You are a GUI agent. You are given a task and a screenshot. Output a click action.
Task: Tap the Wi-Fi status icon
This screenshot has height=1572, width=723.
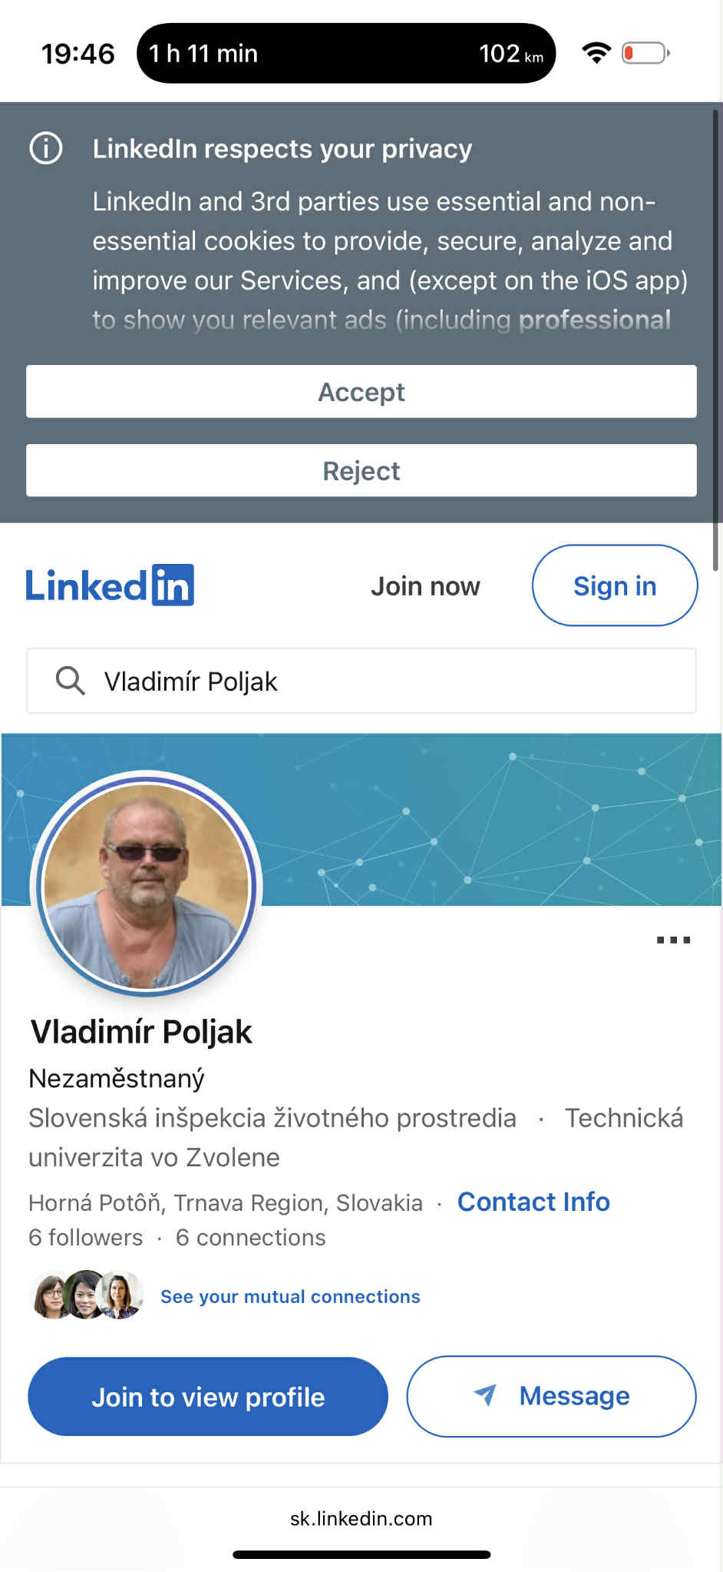coord(596,53)
